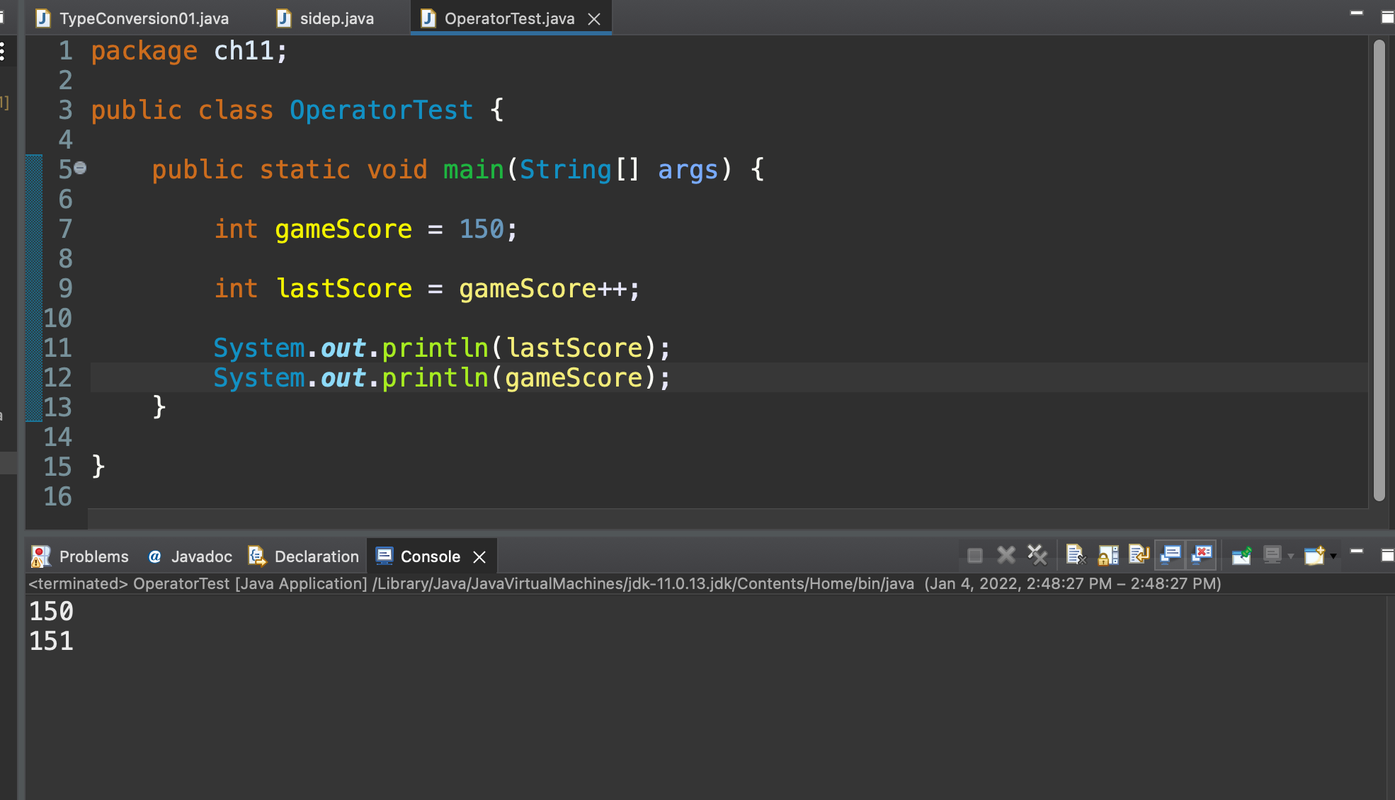Switch to the TypeConversion01.java tab
The height and width of the screenshot is (800, 1395).
tap(143, 18)
